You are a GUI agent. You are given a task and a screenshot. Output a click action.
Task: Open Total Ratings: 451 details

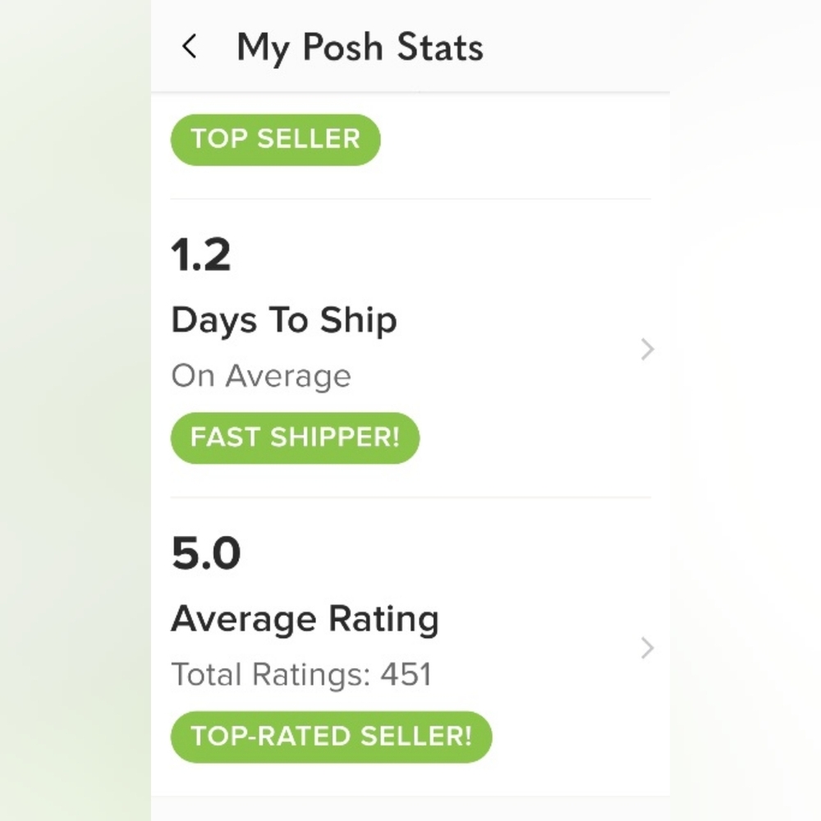pyautogui.click(x=301, y=674)
